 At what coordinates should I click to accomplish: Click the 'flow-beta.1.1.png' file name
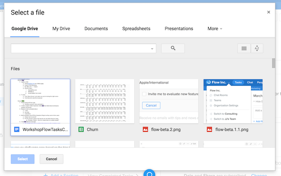(x=232, y=129)
